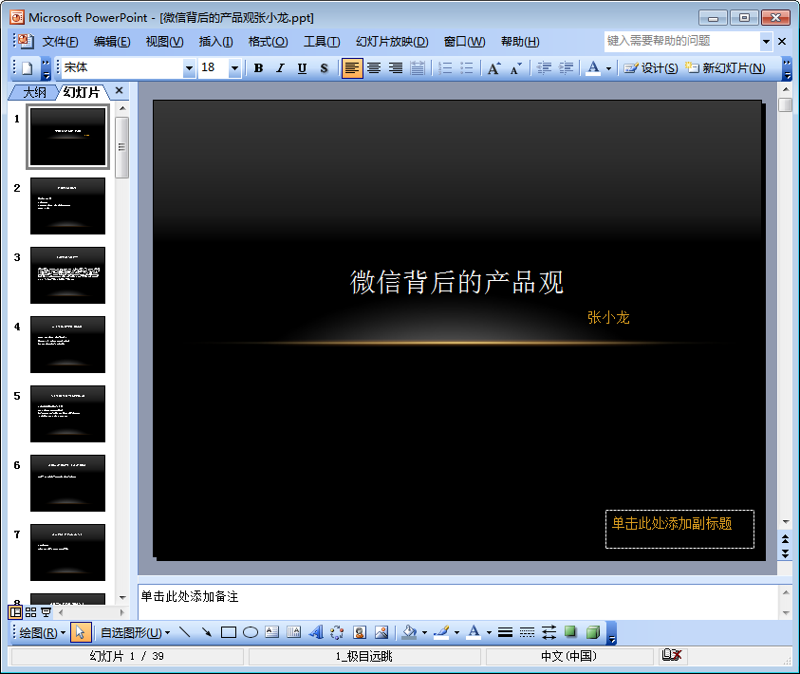Select slide 6 thumbnail
Viewport: 800px width, 674px height.
[68, 483]
